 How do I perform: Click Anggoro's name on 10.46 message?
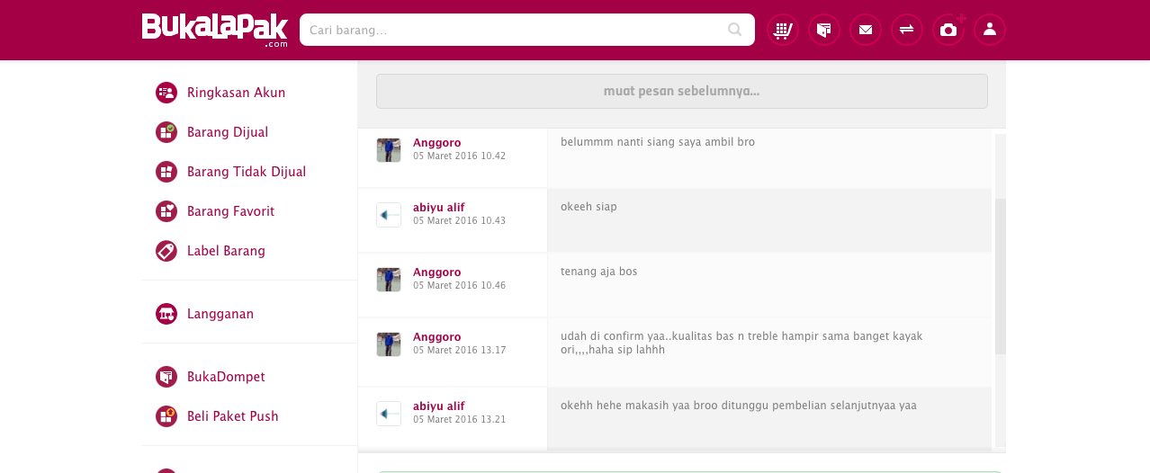[436, 272]
